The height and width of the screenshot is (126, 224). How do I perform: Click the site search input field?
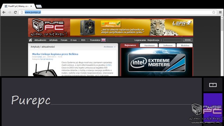point(173,40)
